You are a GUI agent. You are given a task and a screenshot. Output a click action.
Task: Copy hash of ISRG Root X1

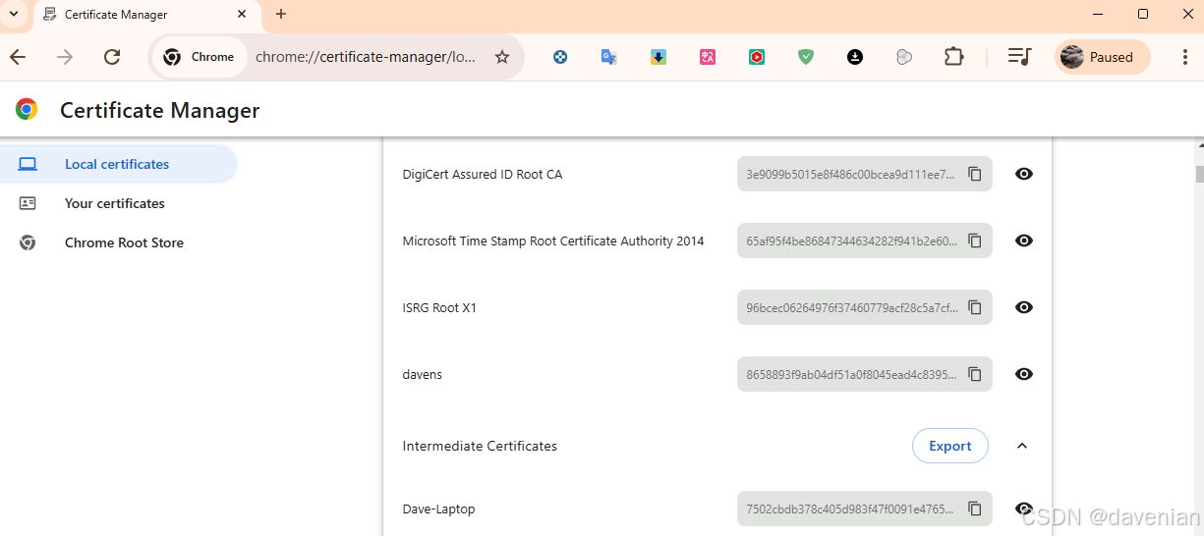coord(975,307)
